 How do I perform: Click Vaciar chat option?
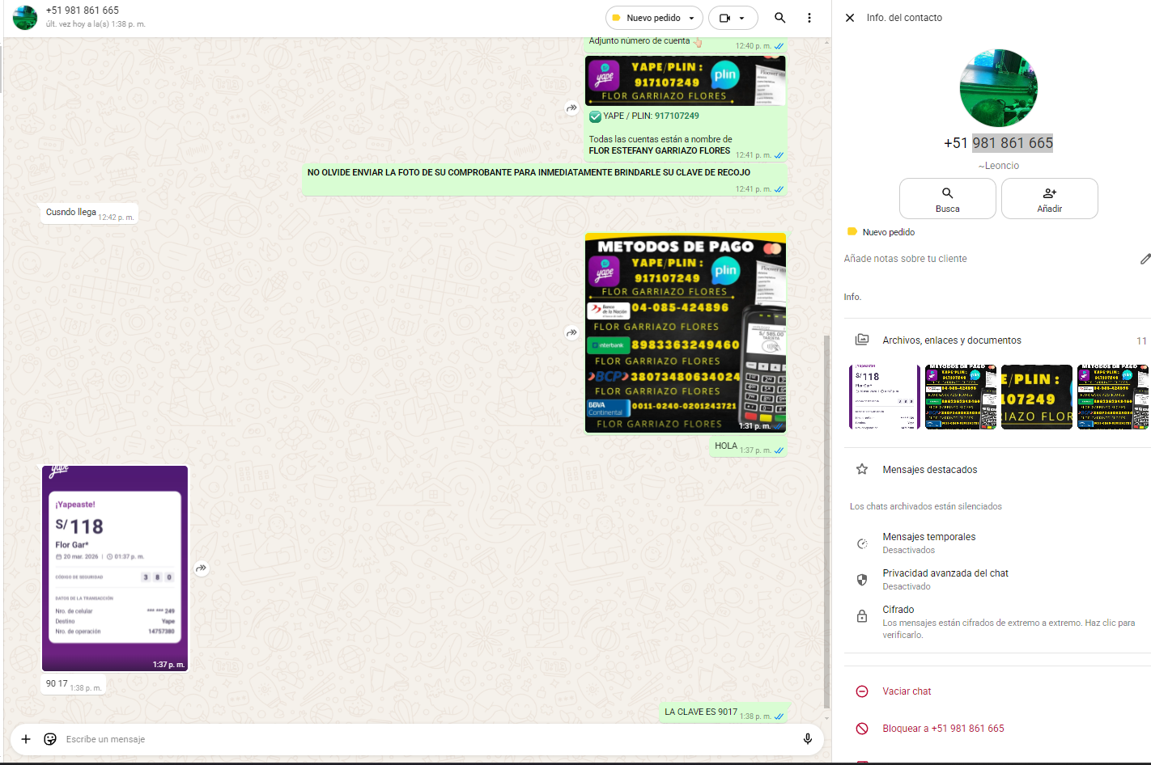[907, 691]
